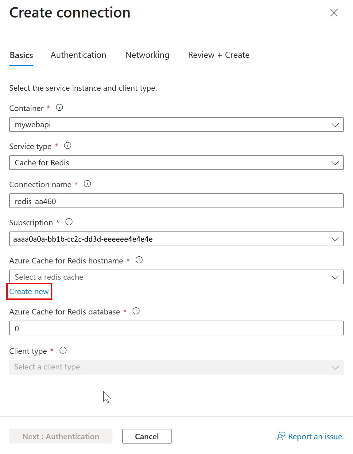This screenshot has width=353, height=454.
Task: Click the feedback icon beside Report an issue
Action: [281, 436]
